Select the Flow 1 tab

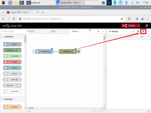(80, 31)
